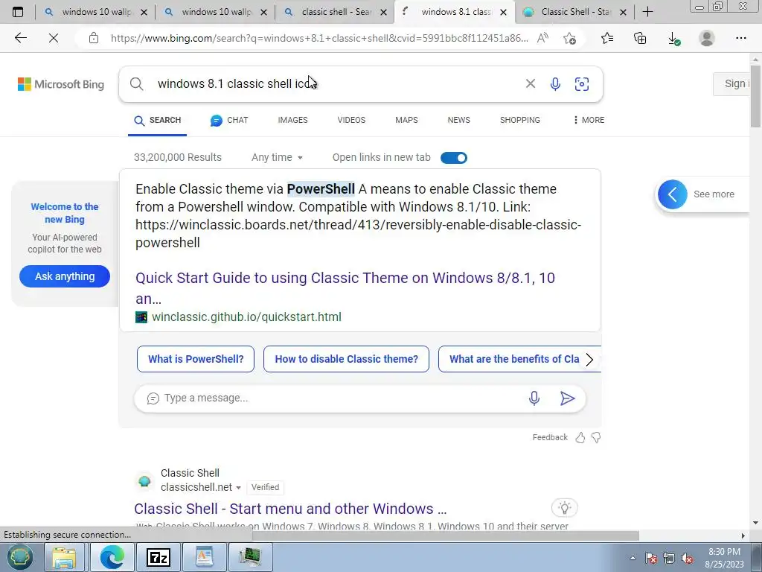The height and width of the screenshot is (572, 762).
Task: Give thumbs down feedback
Action: (x=596, y=437)
